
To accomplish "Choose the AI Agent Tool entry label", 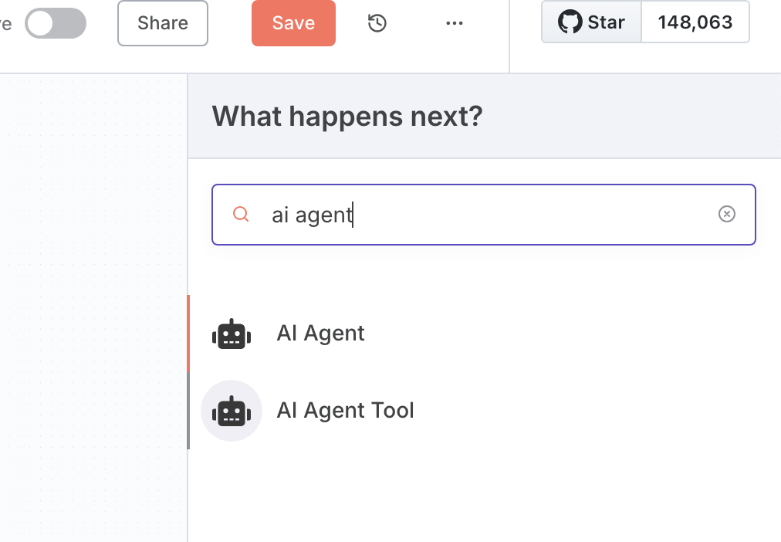I will click(x=345, y=411).
